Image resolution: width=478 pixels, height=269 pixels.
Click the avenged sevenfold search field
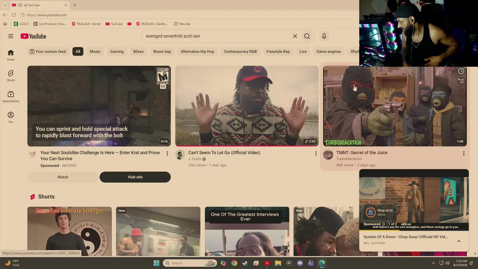coord(217,36)
